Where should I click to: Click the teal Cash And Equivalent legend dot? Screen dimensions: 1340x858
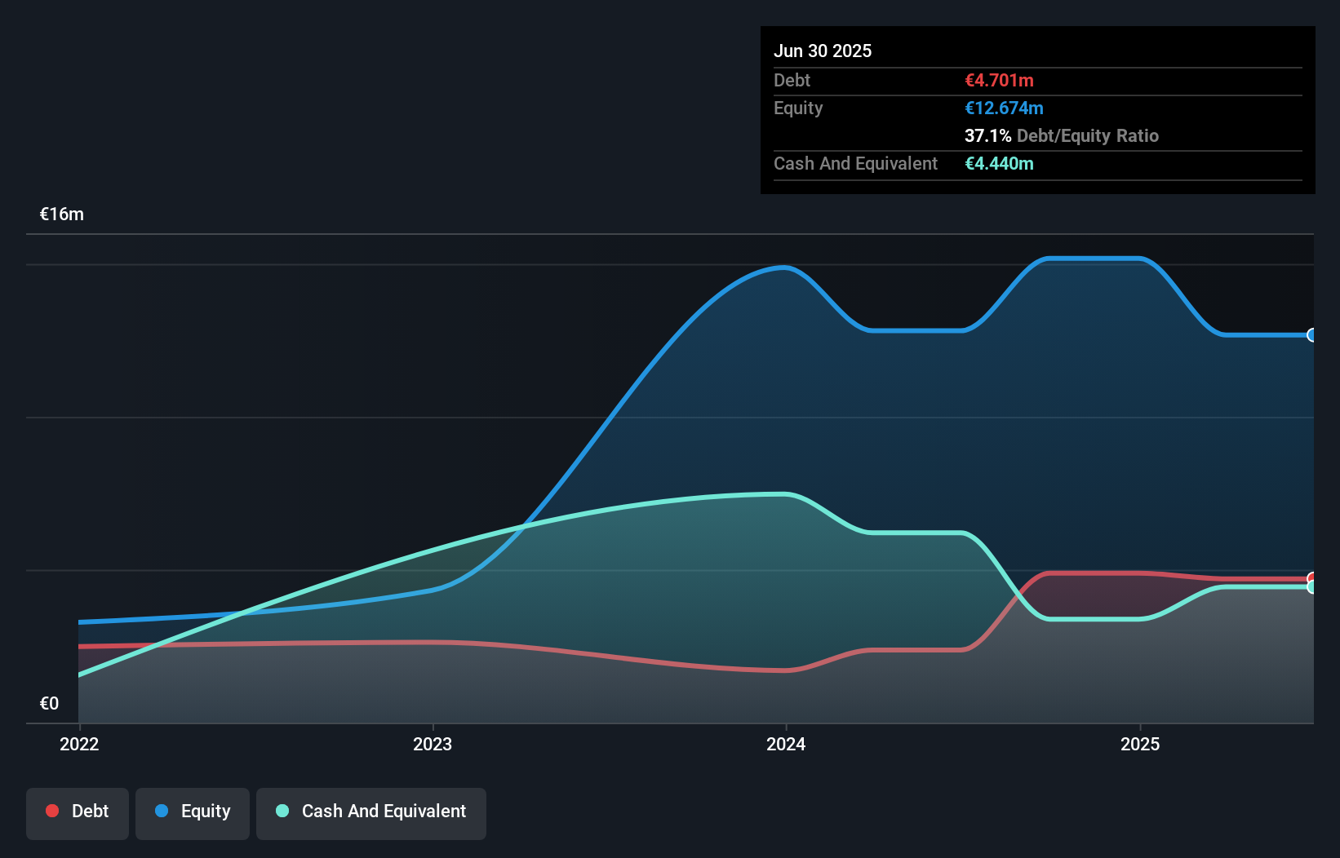(282, 811)
